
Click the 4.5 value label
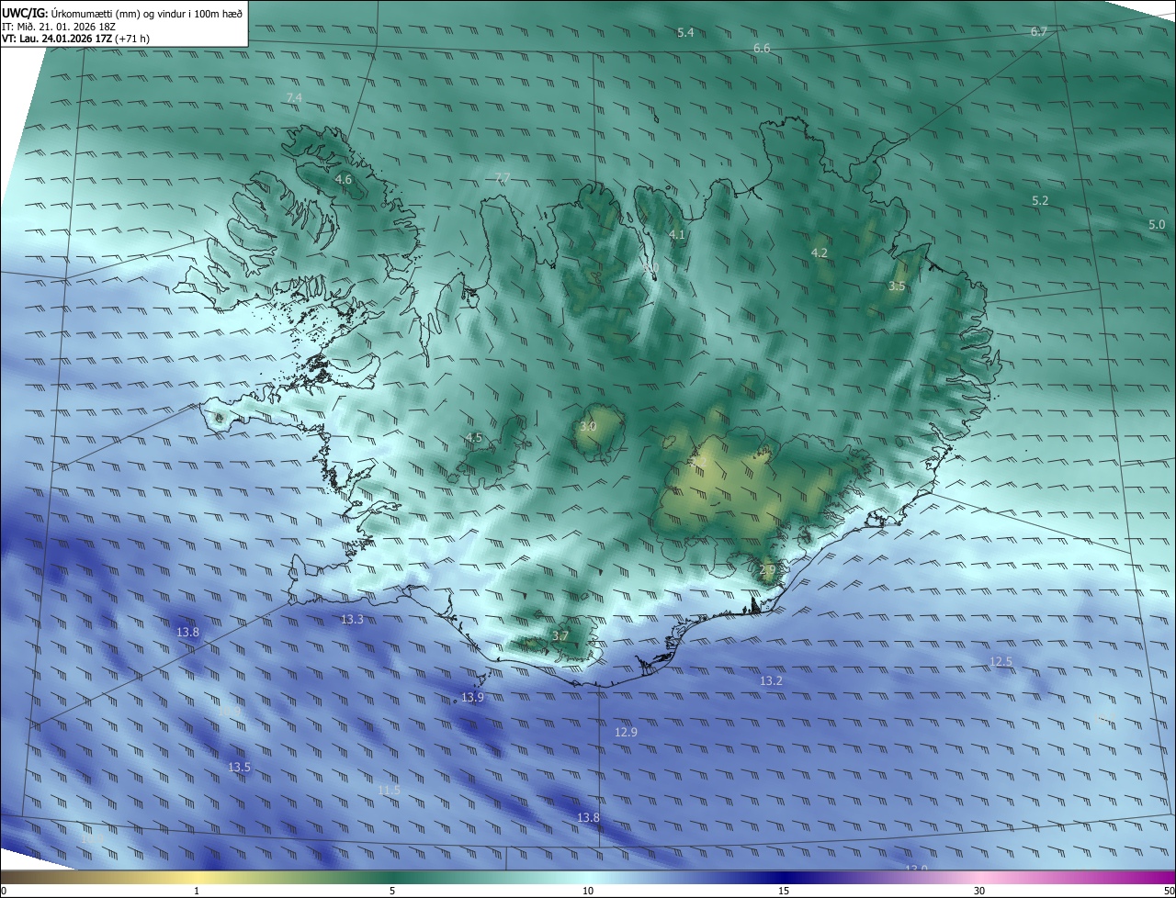(x=474, y=438)
